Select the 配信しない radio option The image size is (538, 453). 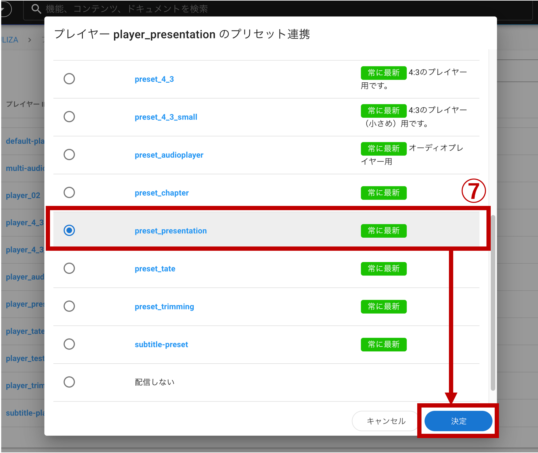coord(69,382)
